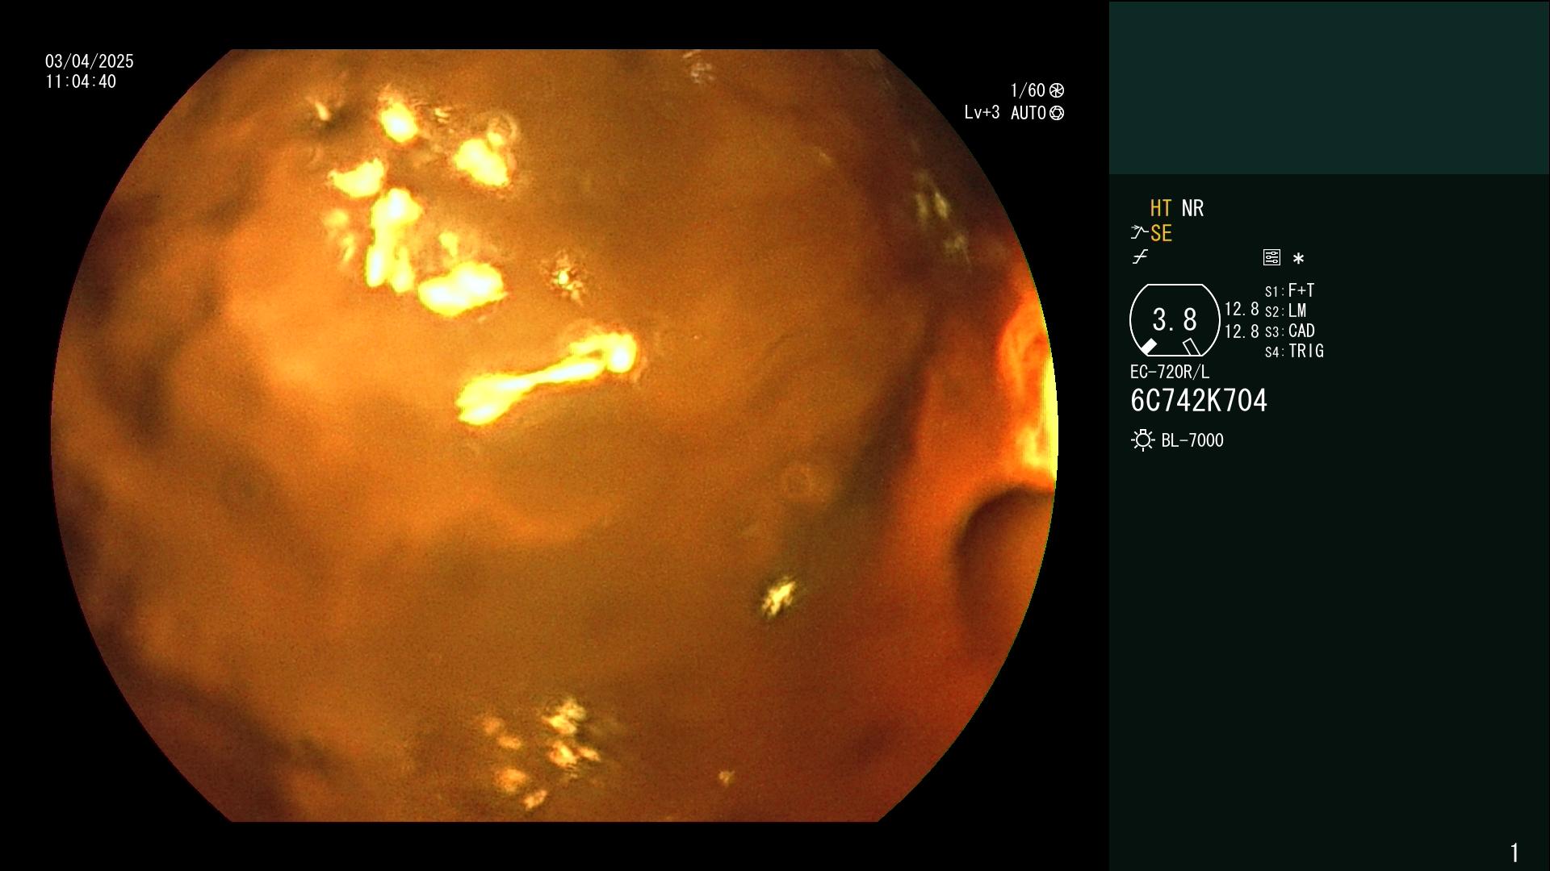
Task: Click the shutter speed icon beside 1/60
Action: pyautogui.click(x=1057, y=90)
